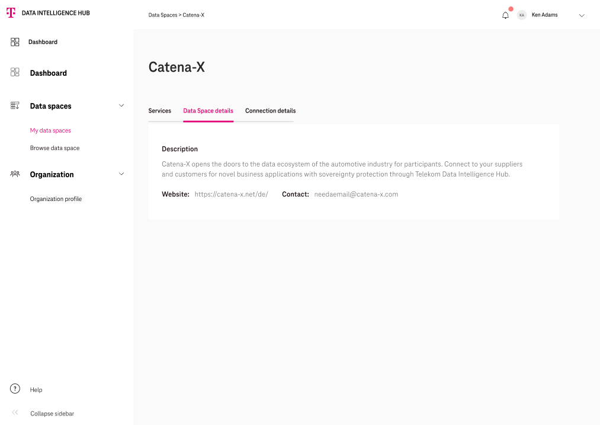
Task: Click the Data spaces sidebar icon
Action: tap(15, 106)
